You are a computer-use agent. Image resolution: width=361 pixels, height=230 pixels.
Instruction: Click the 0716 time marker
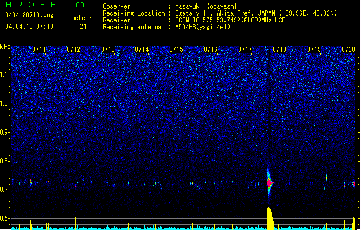click(211, 49)
